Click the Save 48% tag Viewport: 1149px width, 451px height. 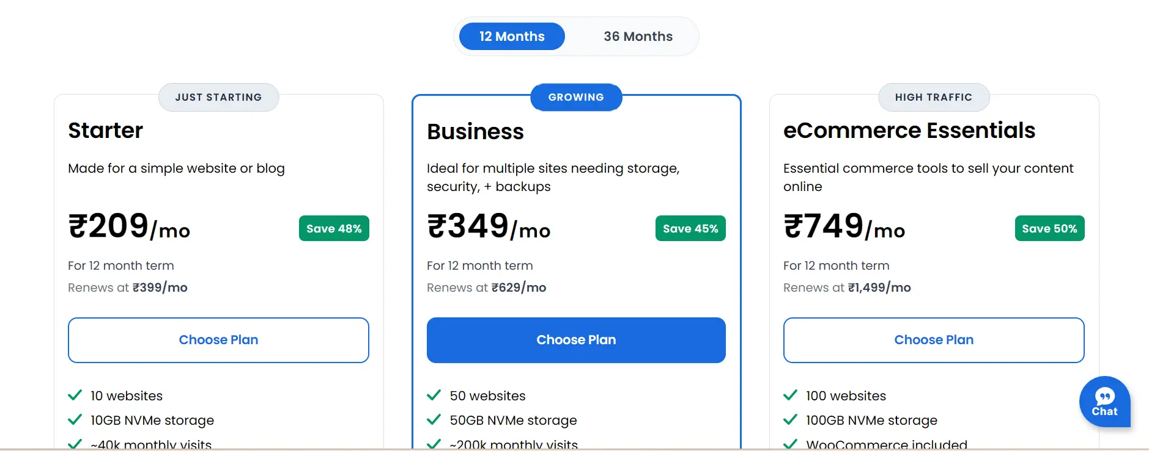pyautogui.click(x=334, y=228)
